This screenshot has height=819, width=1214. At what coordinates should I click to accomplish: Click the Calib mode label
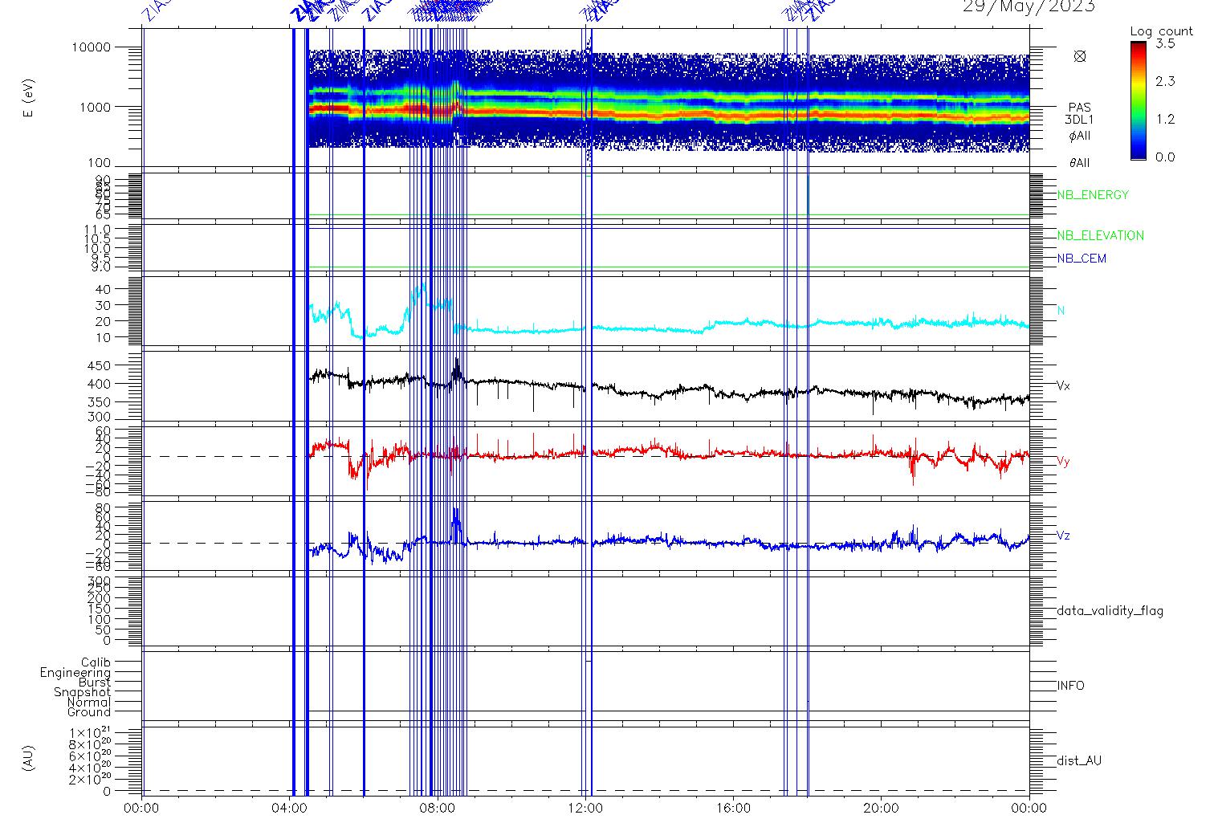coord(96,663)
